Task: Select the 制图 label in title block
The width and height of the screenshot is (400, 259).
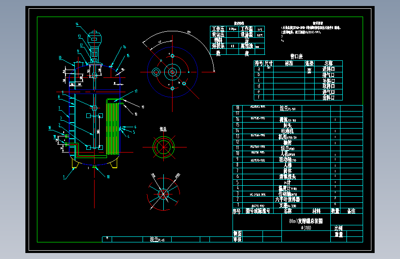Action: point(238,234)
